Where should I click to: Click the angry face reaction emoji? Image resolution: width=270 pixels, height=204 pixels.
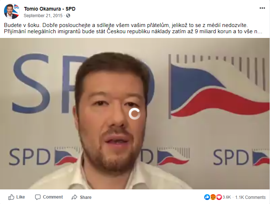click(213, 197)
